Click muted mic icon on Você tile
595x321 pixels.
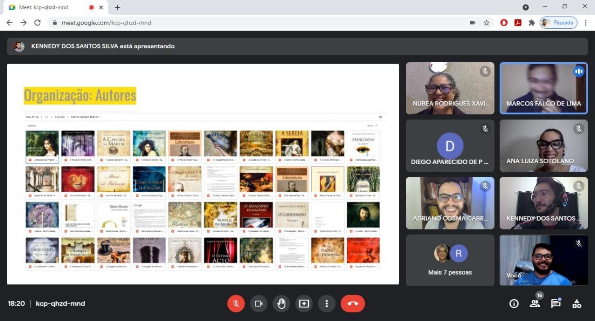579,243
